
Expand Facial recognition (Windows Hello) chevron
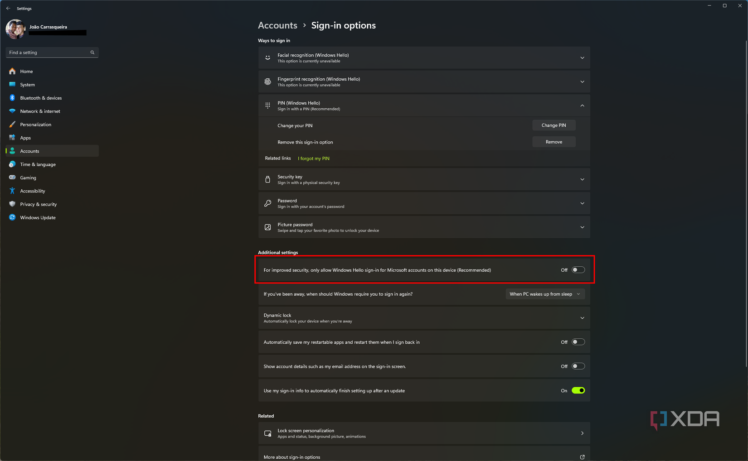click(x=583, y=58)
